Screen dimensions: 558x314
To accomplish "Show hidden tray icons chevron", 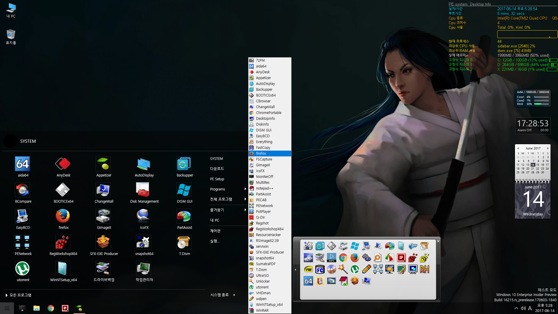I will [516, 308].
